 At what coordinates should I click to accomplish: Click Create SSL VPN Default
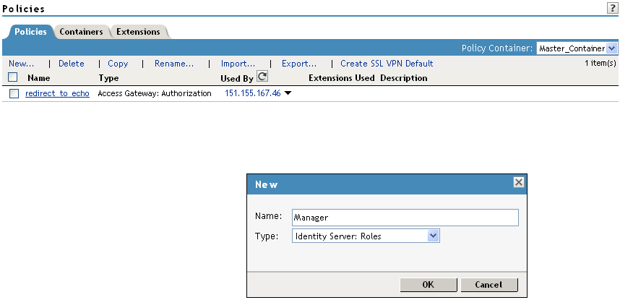pyautogui.click(x=387, y=64)
